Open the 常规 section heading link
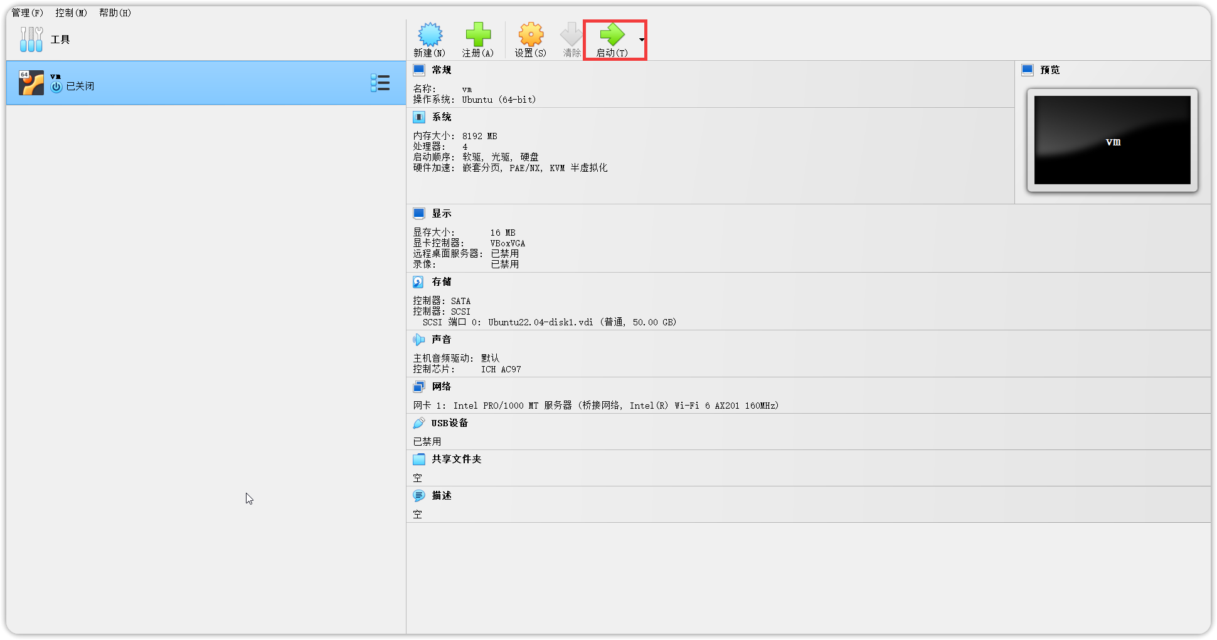 pyautogui.click(x=442, y=70)
